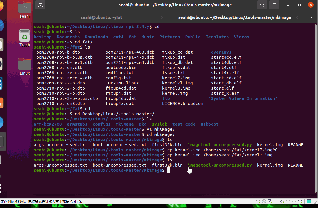Close the mkimage terminal tab
The height and width of the screenshot is (208, 318).
coord(297,17)
